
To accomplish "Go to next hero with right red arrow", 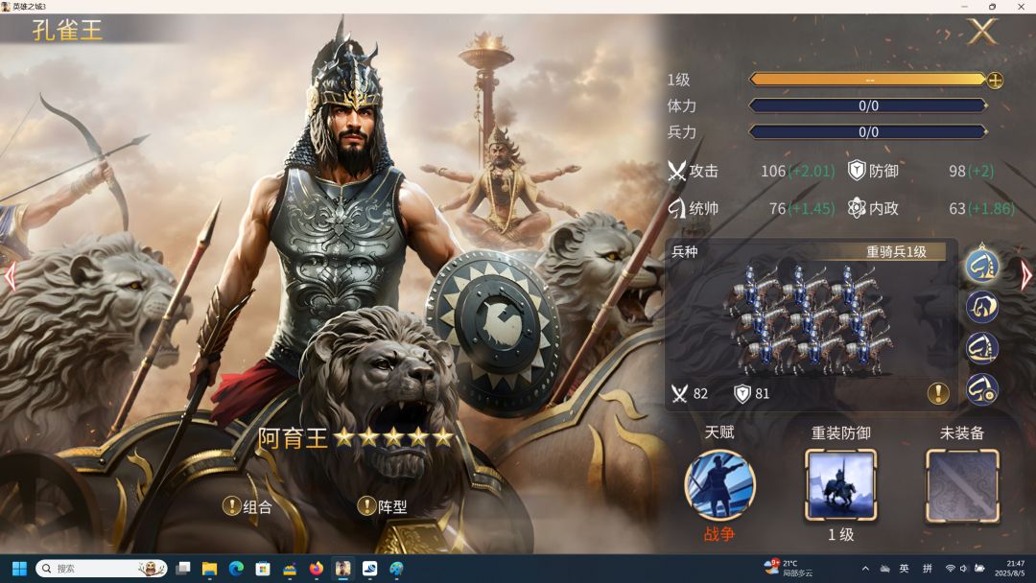I will coord(1026,276).
